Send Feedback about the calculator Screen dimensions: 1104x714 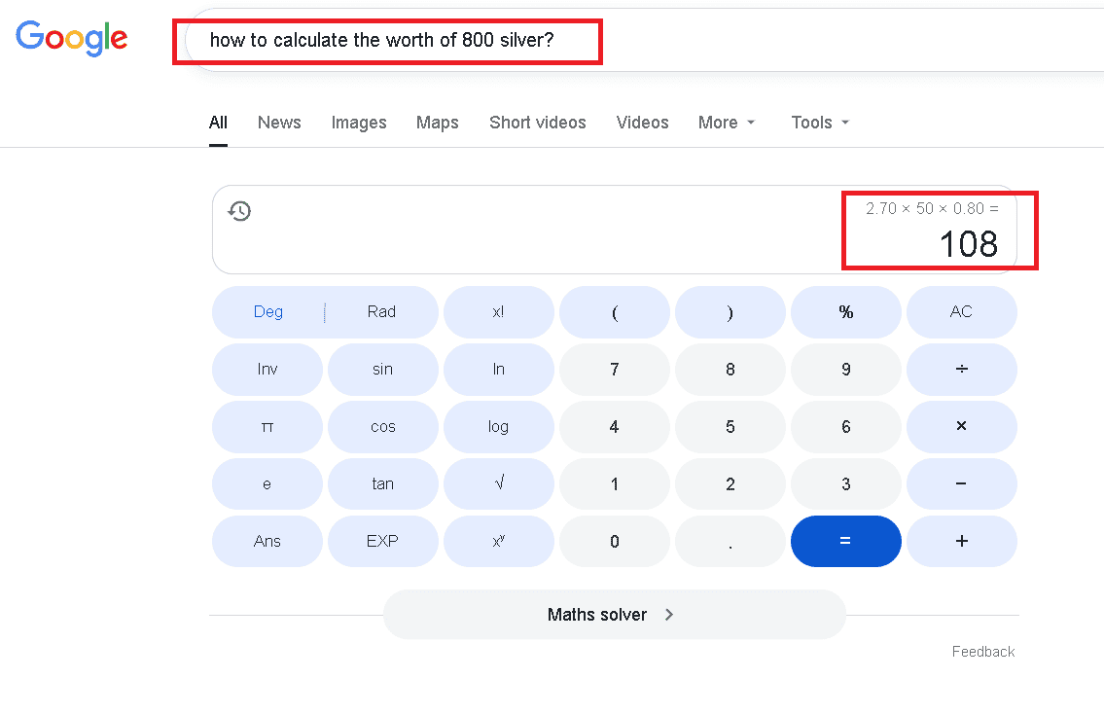[982, 651]
